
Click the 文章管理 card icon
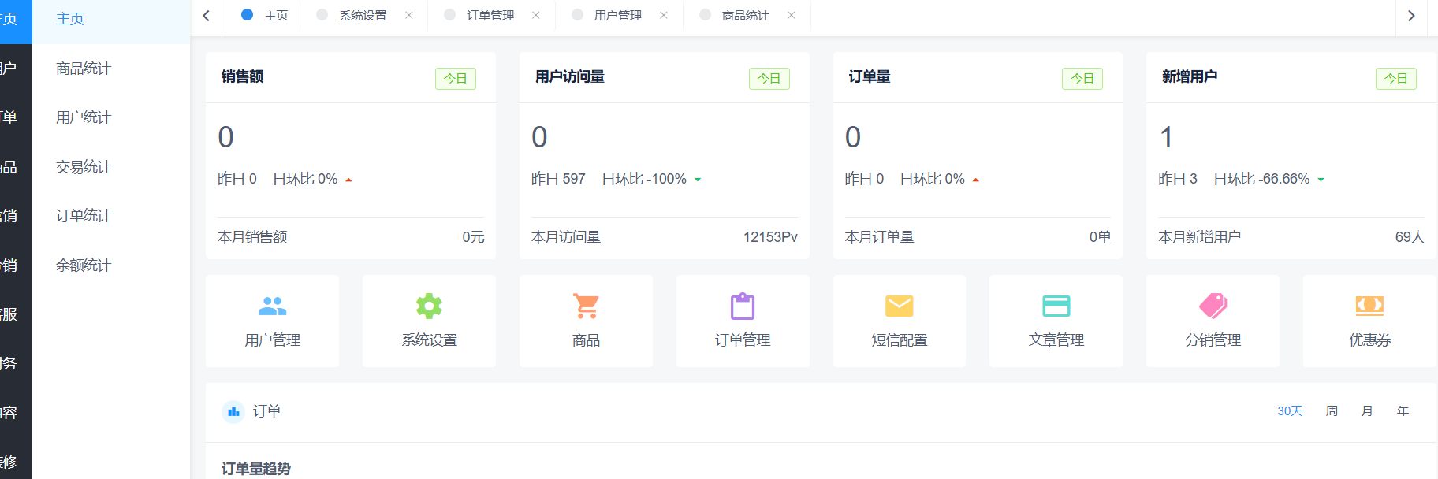pyautogui.click(x=1056, y=306)
